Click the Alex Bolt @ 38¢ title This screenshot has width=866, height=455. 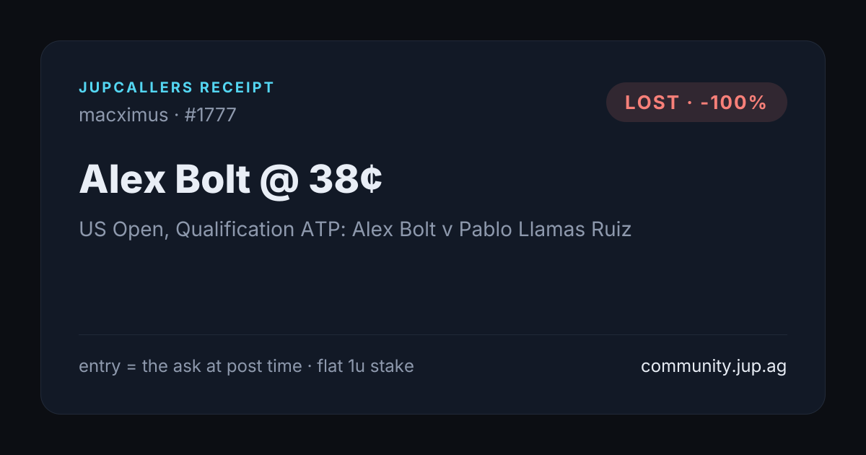coord(230,179)
